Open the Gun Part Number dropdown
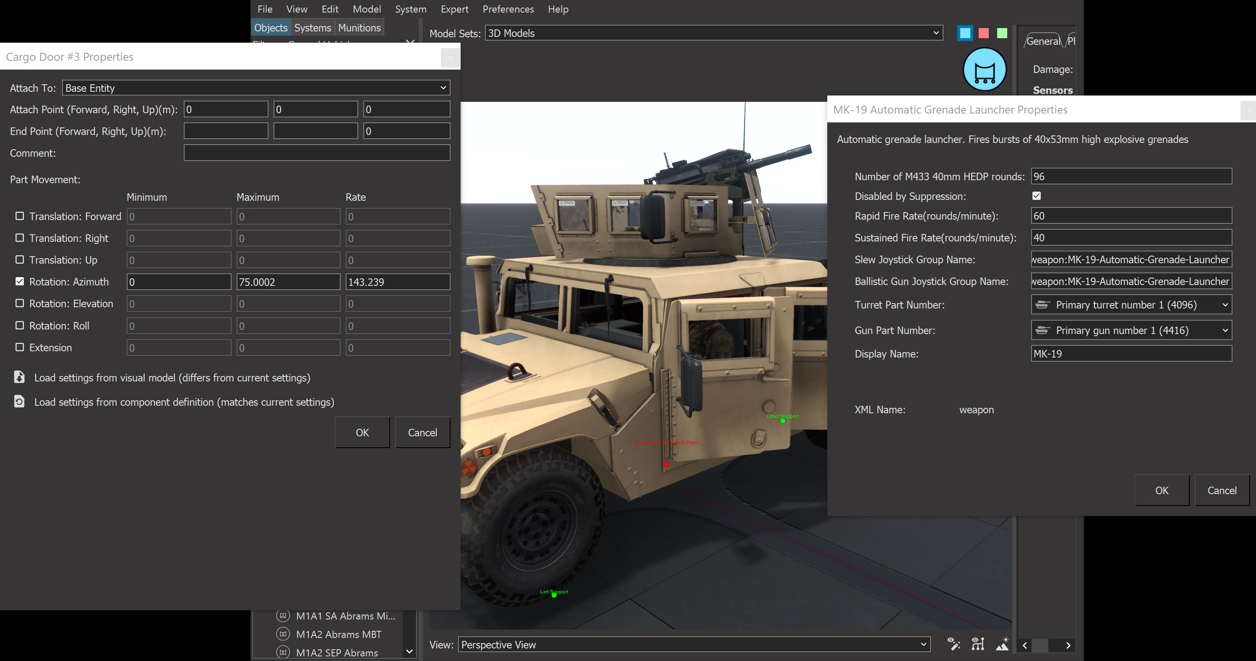Image resolution: width=1256 pixels, height=661 pixels. [1130, 330]
